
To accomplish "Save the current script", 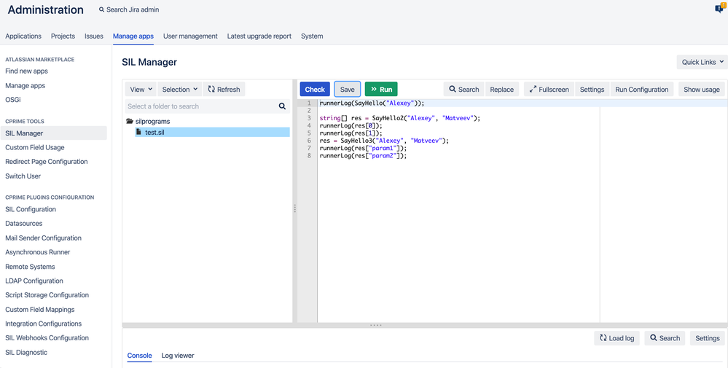I will tap(348, 89).
